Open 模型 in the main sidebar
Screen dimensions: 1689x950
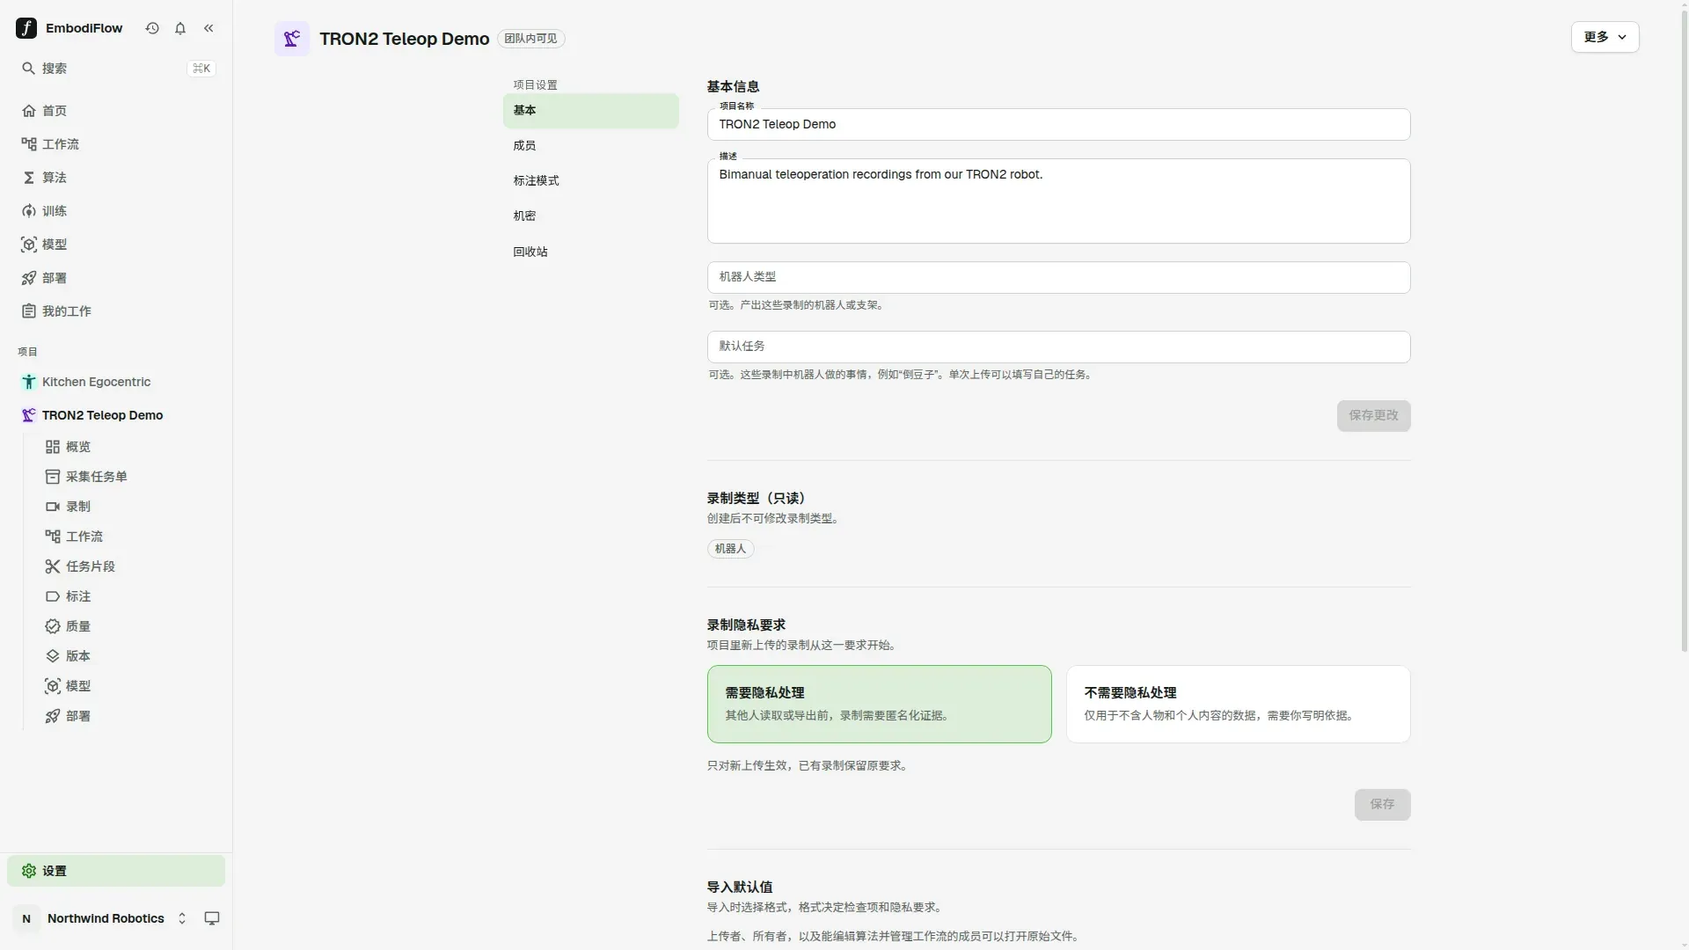116,245
